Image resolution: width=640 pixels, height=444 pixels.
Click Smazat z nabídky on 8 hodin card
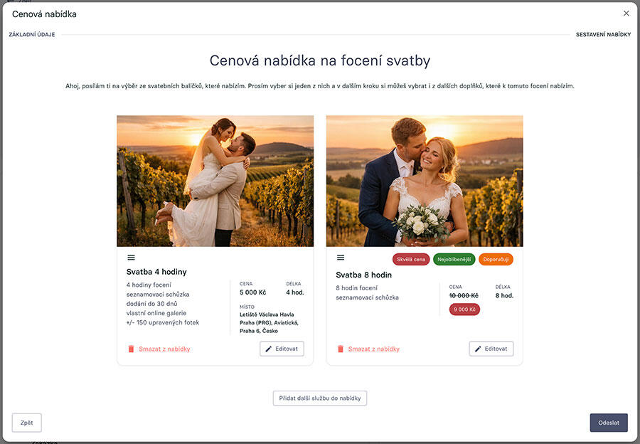pyautogui.click(x=373, y=349)
